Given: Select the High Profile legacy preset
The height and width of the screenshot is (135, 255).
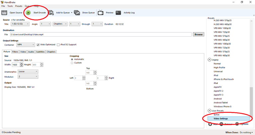Looking at the screenshot, I should point(219,68).
